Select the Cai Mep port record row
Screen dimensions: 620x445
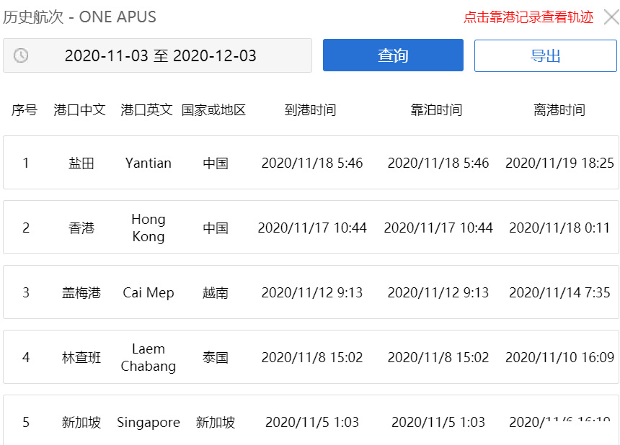tap(310, 292)
